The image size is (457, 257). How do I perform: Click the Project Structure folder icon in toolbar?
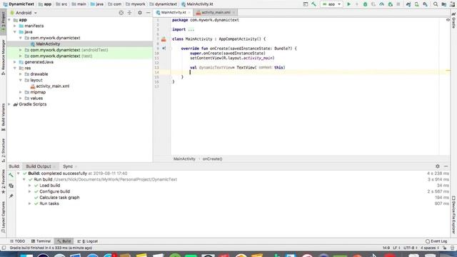(444, 4)
